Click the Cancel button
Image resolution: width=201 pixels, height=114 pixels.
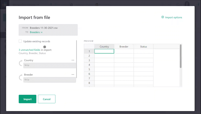tap(46, 99)
